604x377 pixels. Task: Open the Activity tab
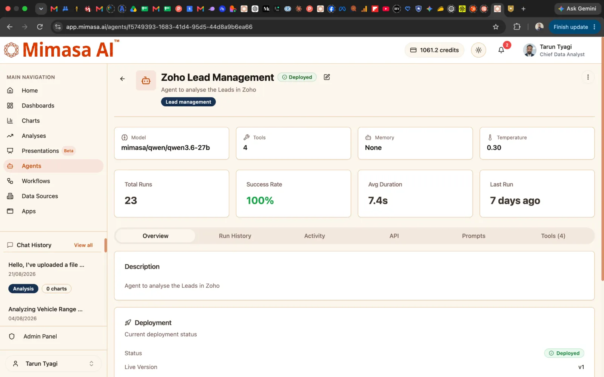(314, 236)
